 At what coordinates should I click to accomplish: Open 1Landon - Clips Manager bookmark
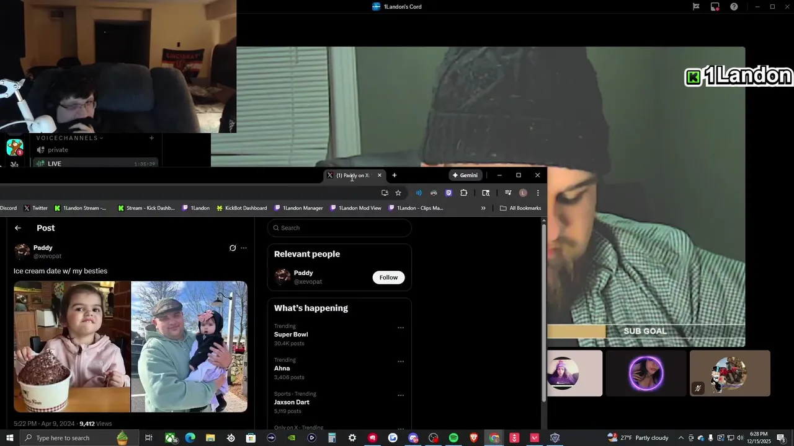(416, 208)
